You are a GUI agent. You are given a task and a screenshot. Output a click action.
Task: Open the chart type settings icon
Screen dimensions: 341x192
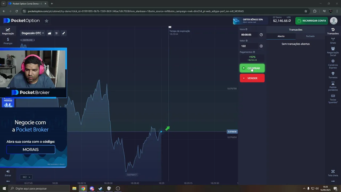(x=50, y=33)
